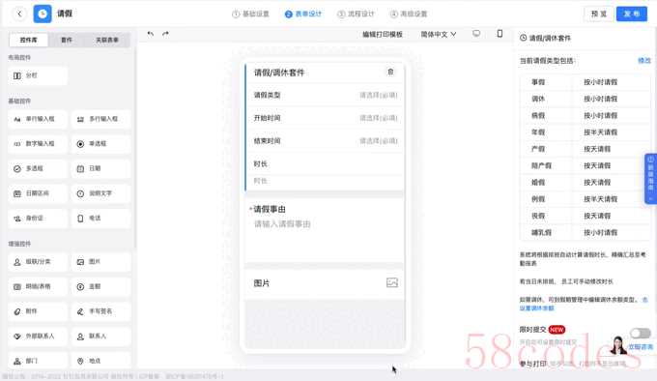Add 地点 widget from palette
The width and height of the screenshot is (657, 381).
point(101,361)
